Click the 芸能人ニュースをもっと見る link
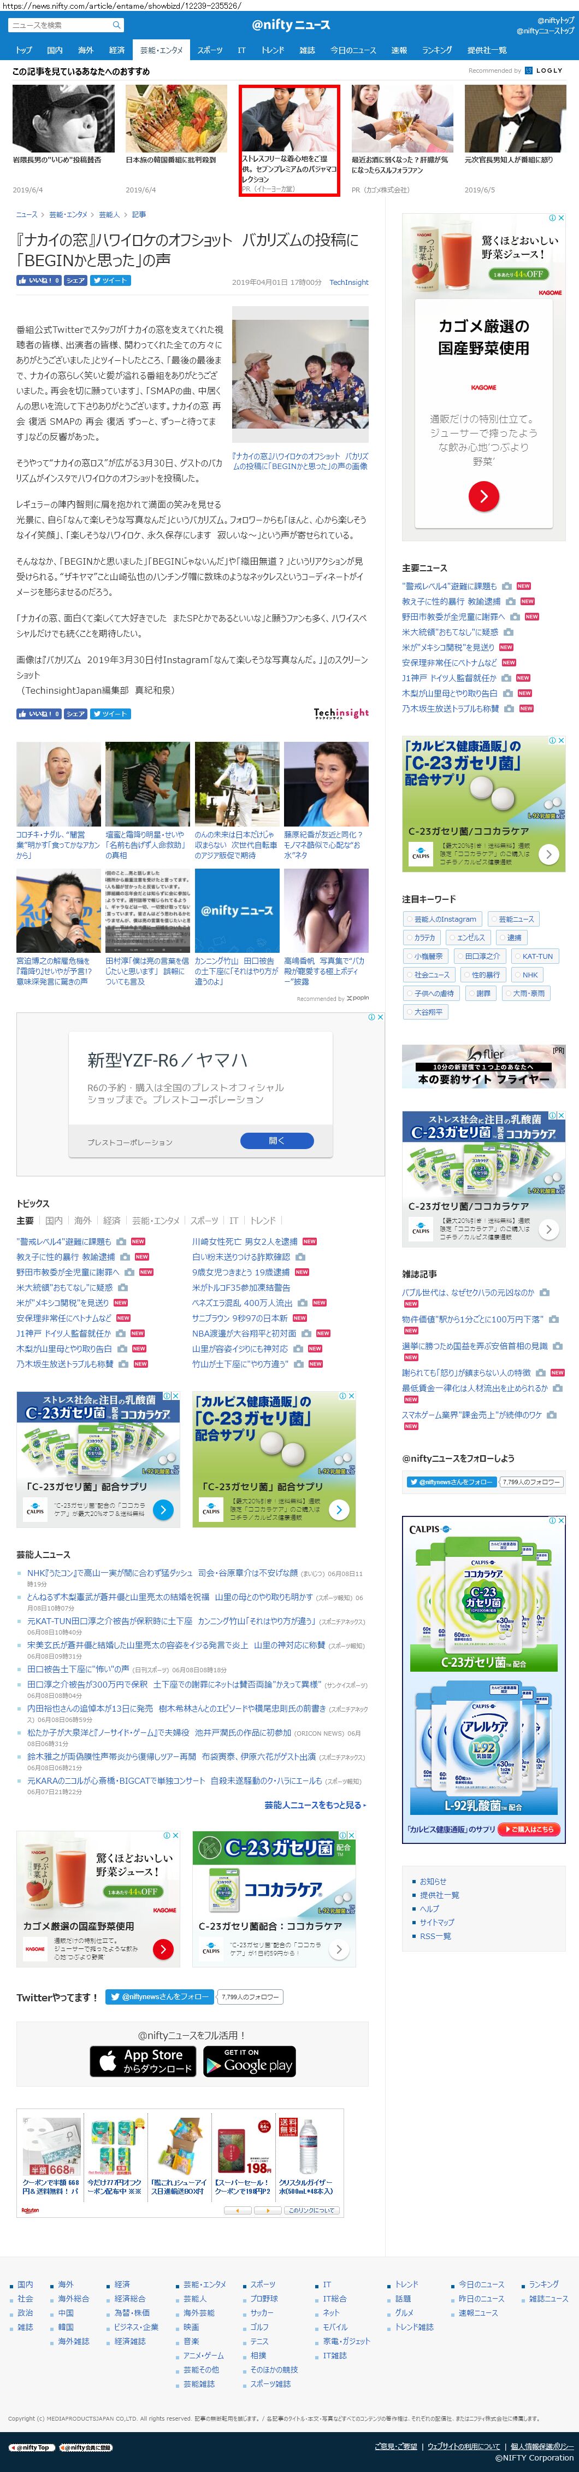Screen dimensions: 579x2472 315,1805
